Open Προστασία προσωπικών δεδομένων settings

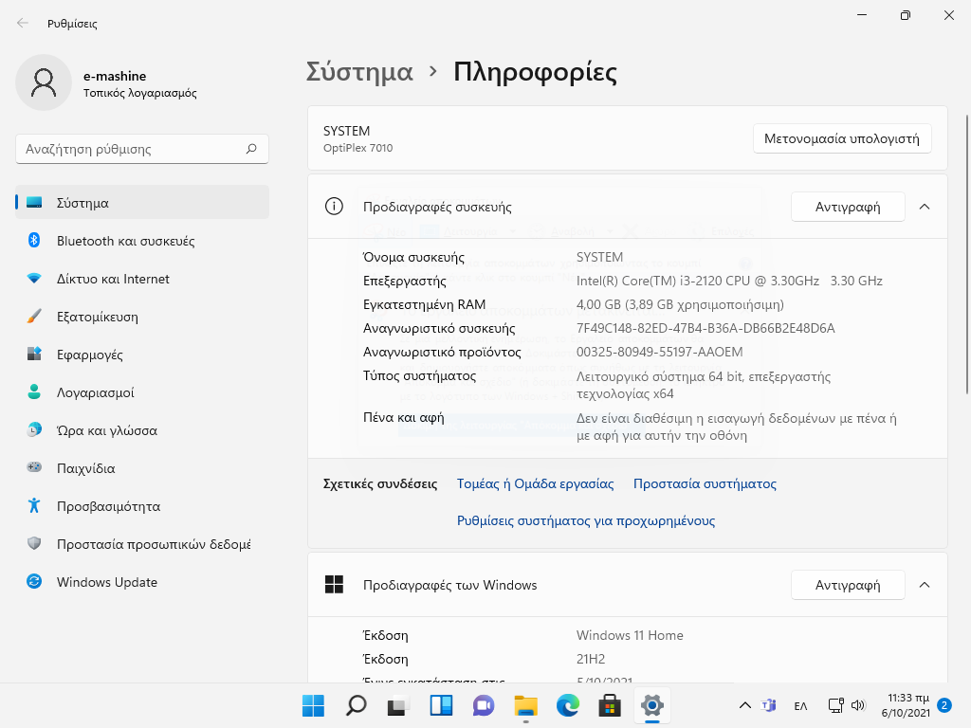click(142, 543)
